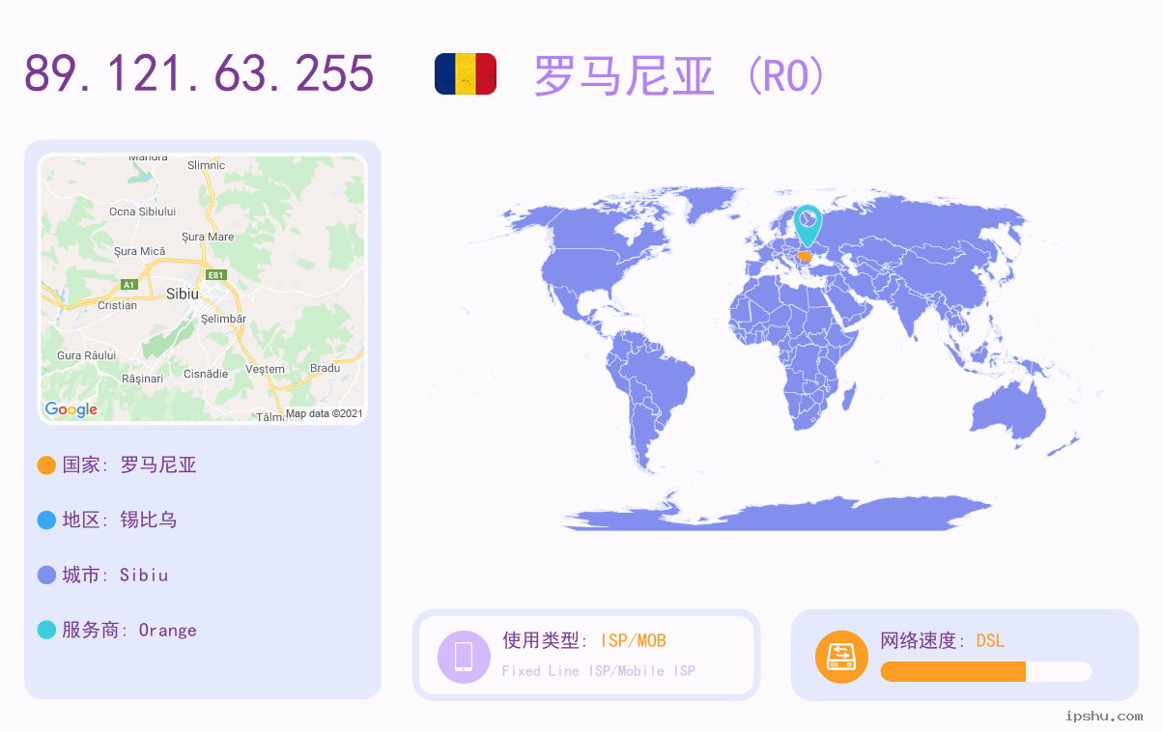Click Șura Mare label on map
The width and height of the screenshot is (1162, 732).
click(x=208, y=237)
